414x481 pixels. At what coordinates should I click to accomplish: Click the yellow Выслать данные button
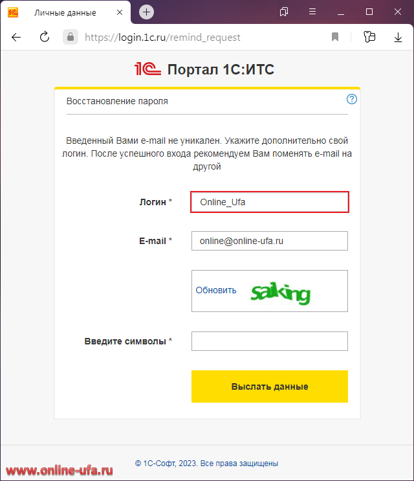[270, 386]
